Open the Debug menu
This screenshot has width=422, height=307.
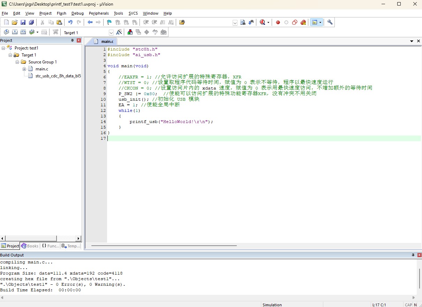[x=77, y=13]
